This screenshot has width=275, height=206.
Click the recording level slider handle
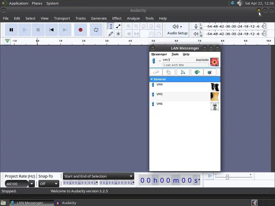265,26
